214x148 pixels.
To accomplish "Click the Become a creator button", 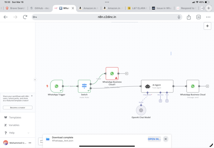I will click(18, 107).
